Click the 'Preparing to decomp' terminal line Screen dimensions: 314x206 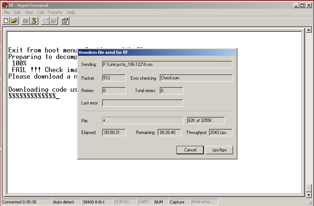43,57
